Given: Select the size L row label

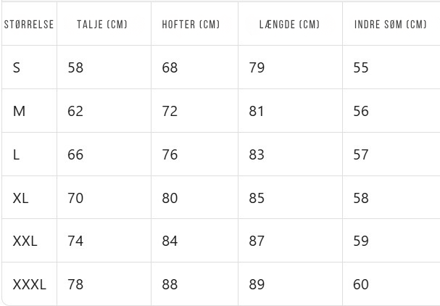Looking at the screenshot, I should click(x=17, y=154).
